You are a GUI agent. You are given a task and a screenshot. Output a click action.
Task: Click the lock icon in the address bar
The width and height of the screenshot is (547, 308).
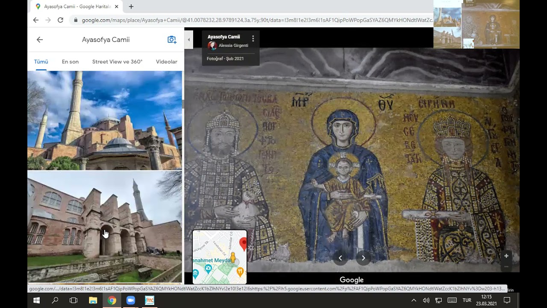pos(76,20)
